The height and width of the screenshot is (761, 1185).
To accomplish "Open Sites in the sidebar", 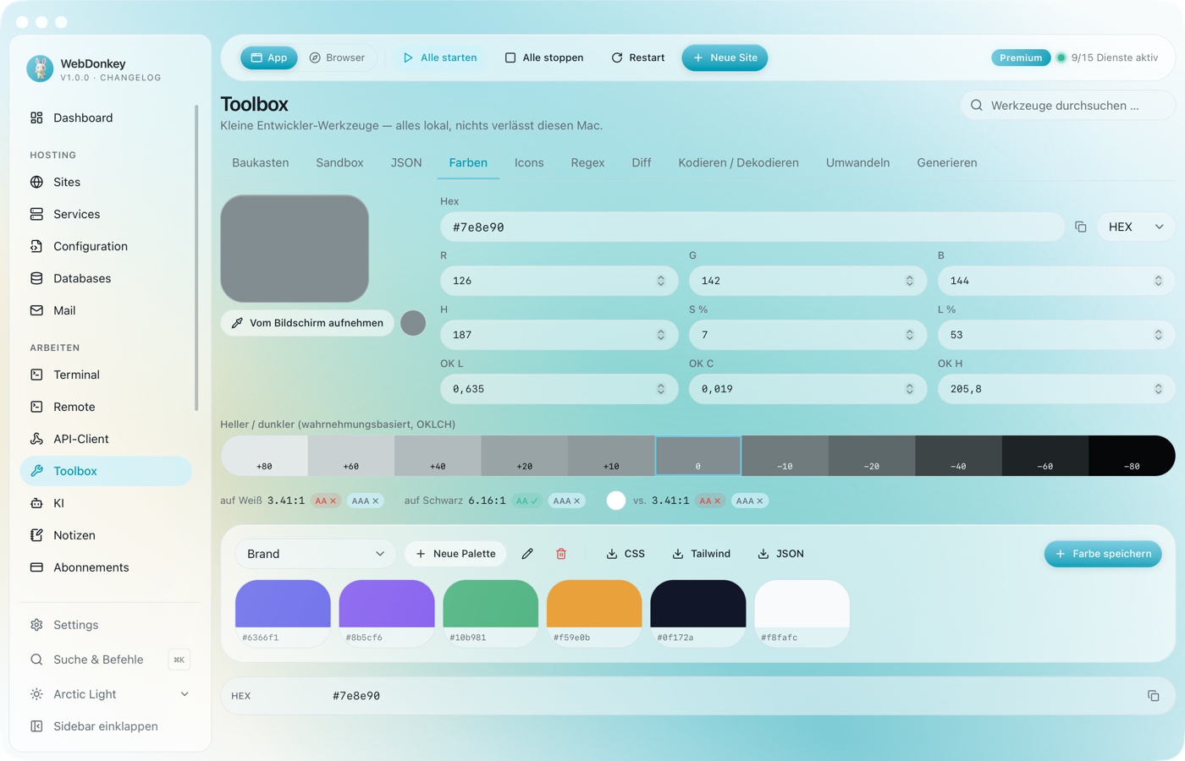I will (x=106, y=182).
